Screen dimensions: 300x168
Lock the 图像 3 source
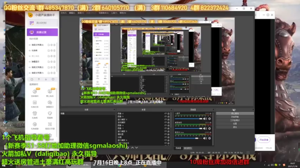(x=168, y=128)
